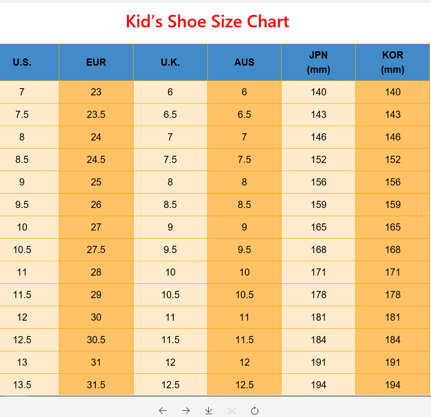The height and width of the screenshot is (417, 431).
Task: Click the U.S. size 10.5 cell
Action: click(x=22, y=250)
